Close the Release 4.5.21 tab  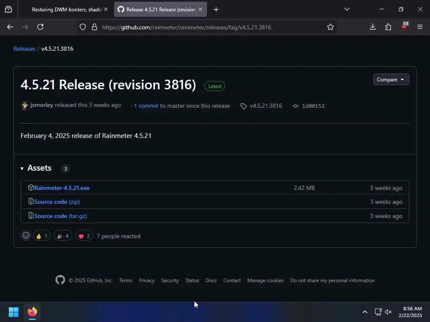(x=200, y=9)
